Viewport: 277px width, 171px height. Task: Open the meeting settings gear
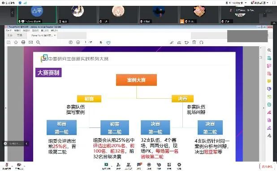(x=179, y=166)
